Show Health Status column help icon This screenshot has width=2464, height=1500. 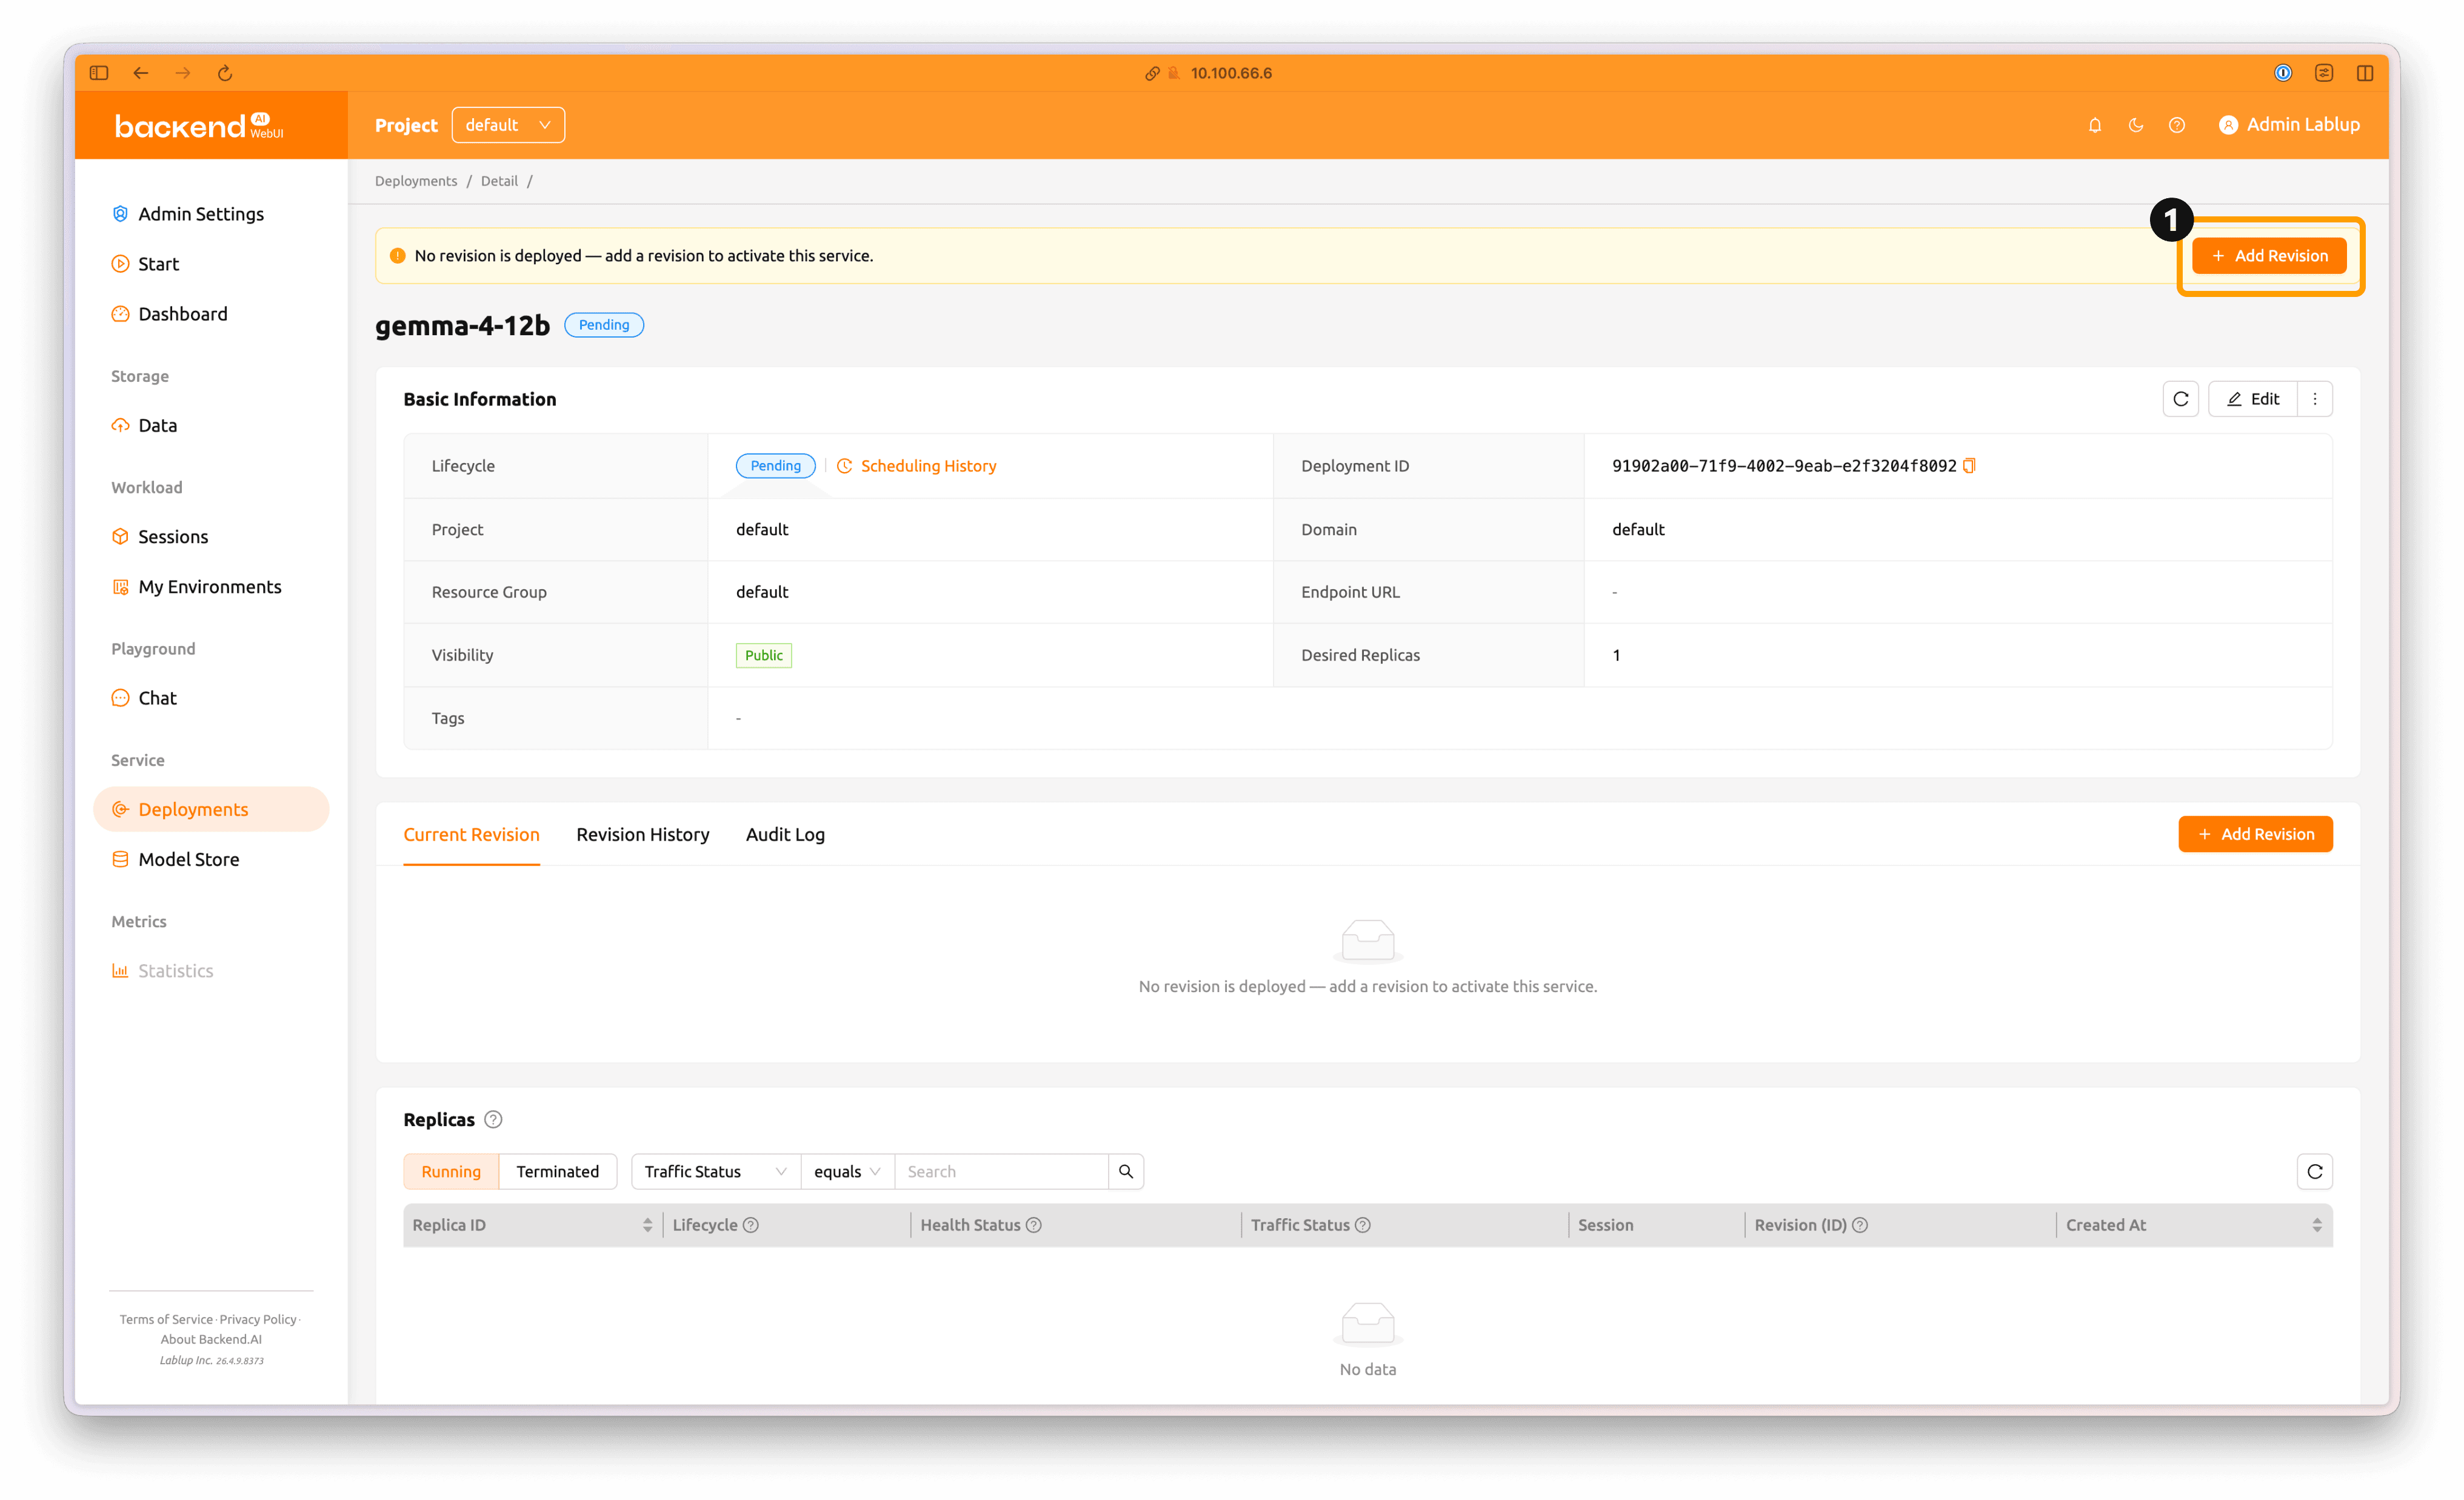tap(1034, 1225)
